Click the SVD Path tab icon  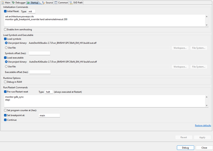71,3
